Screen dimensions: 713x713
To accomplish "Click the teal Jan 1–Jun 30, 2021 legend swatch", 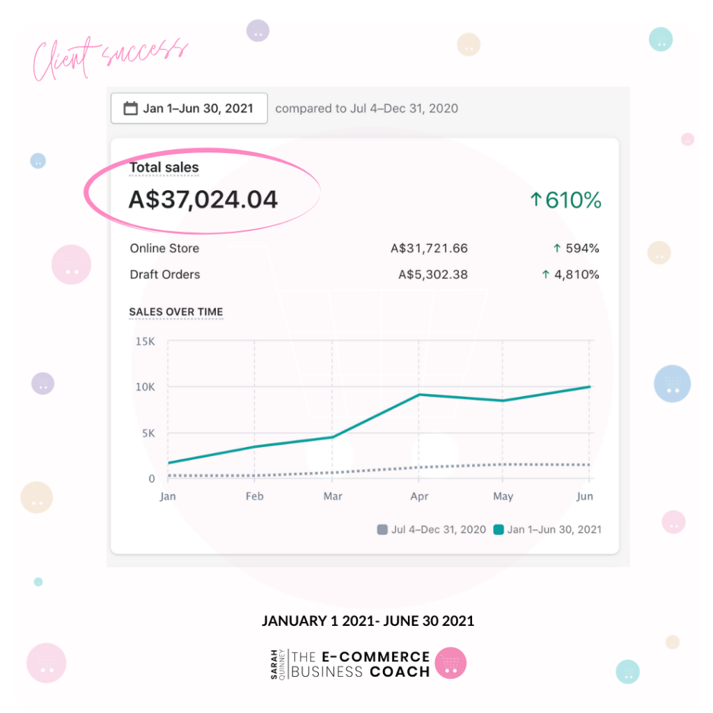I will point(499,530).
